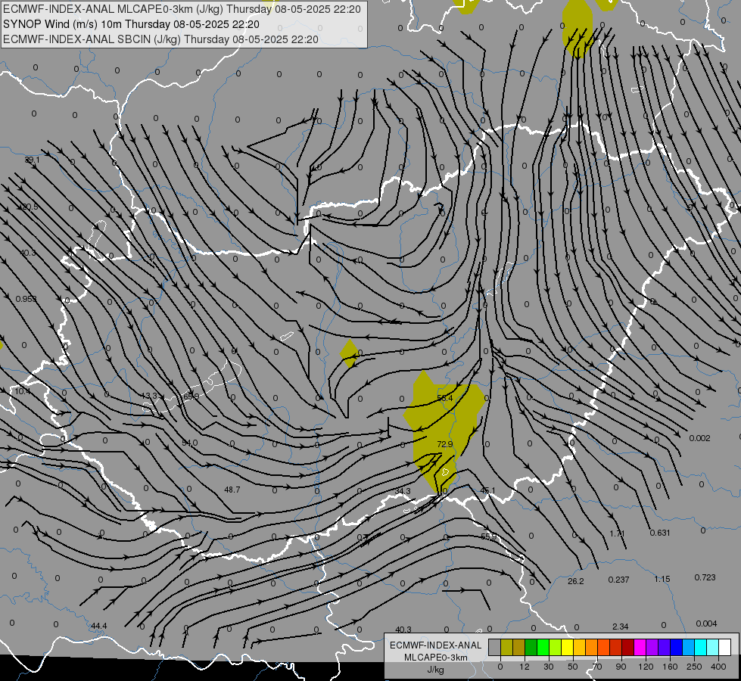The image size is (741, 681).
Task: Click the map value '55.9'
Action: click(489, 536)
